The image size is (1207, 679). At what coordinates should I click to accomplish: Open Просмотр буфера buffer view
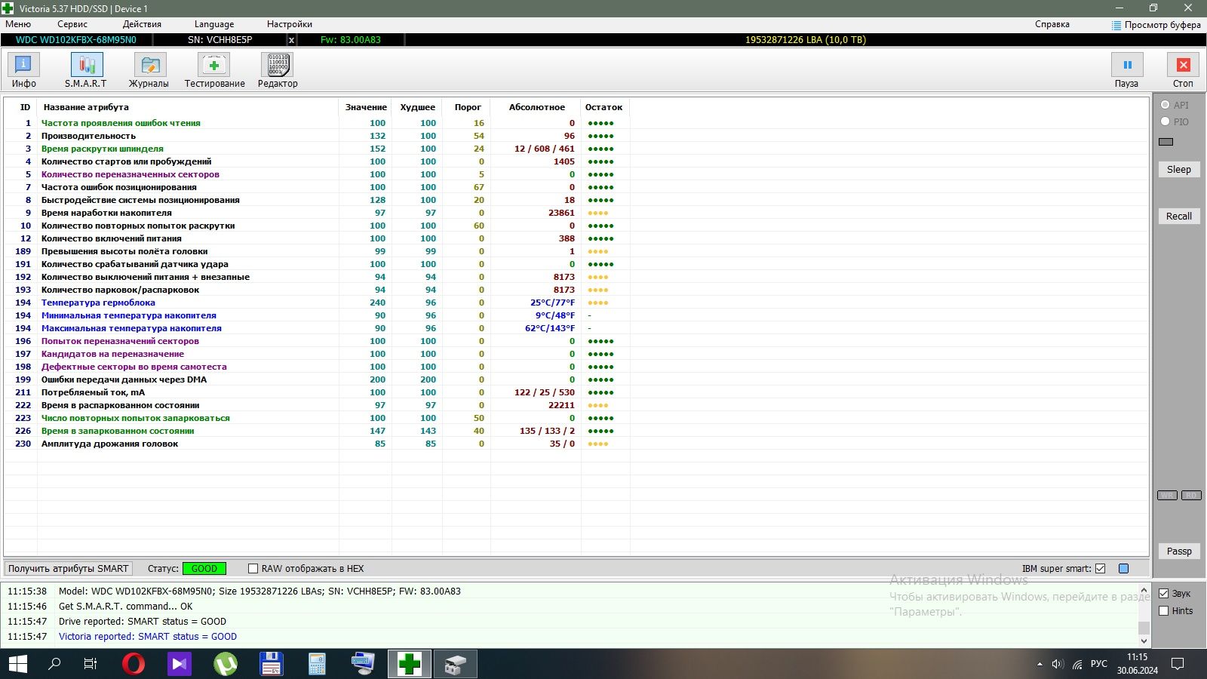(1156, 25)
